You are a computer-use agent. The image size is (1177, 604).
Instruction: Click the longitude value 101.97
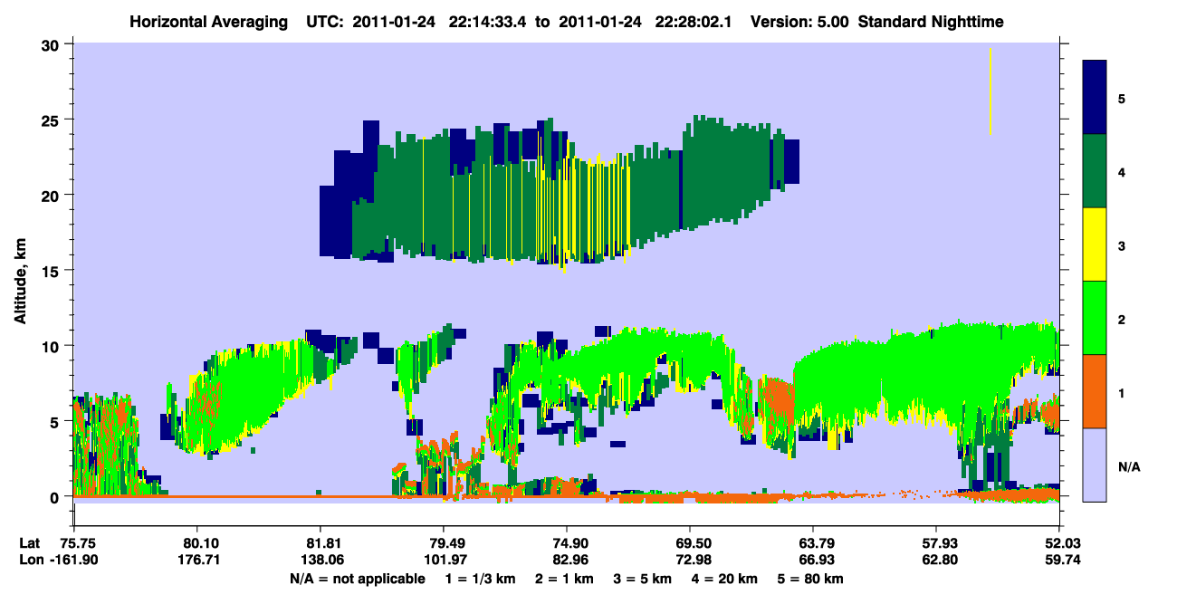point(444,560)
